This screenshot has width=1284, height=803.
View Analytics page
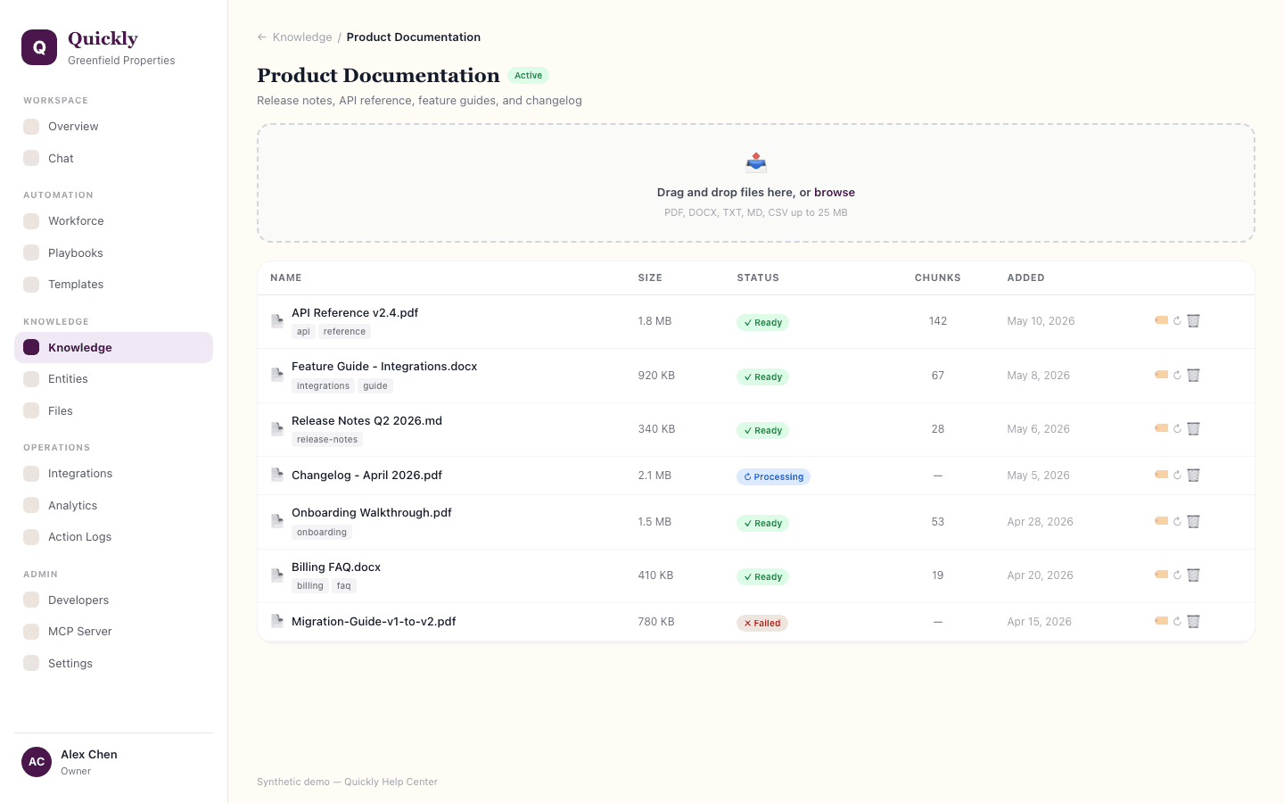(x=113, y=505)
